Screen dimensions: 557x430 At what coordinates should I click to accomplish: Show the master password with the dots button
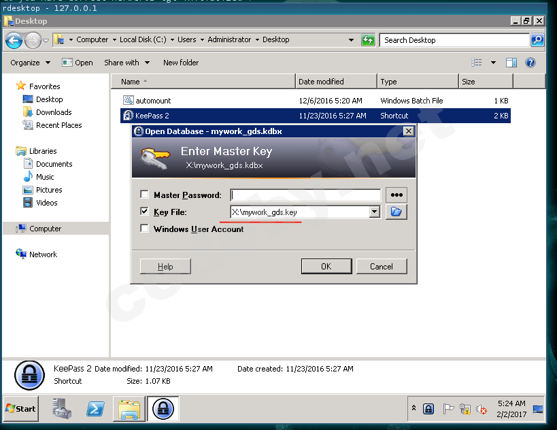tap(396, 195)
